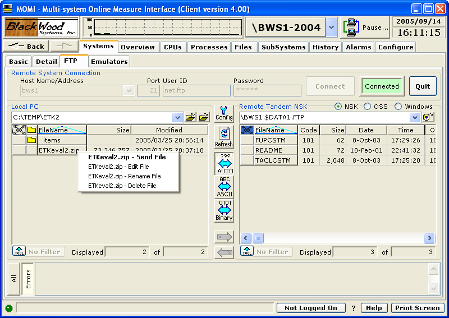Click the BlackWood Systems logo
The height and width of the screenshot is (318, 449).
[x=42, y=27]
